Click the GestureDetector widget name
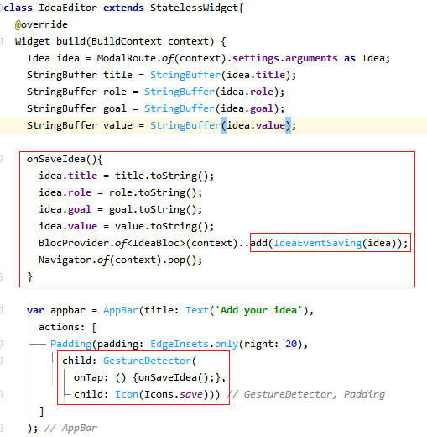This screenshot has width=427, height=437. pos(147,361)
